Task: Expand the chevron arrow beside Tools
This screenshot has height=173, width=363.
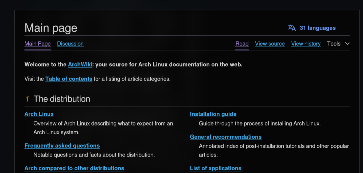Action: pyautogui.click(x=347, y=44)
